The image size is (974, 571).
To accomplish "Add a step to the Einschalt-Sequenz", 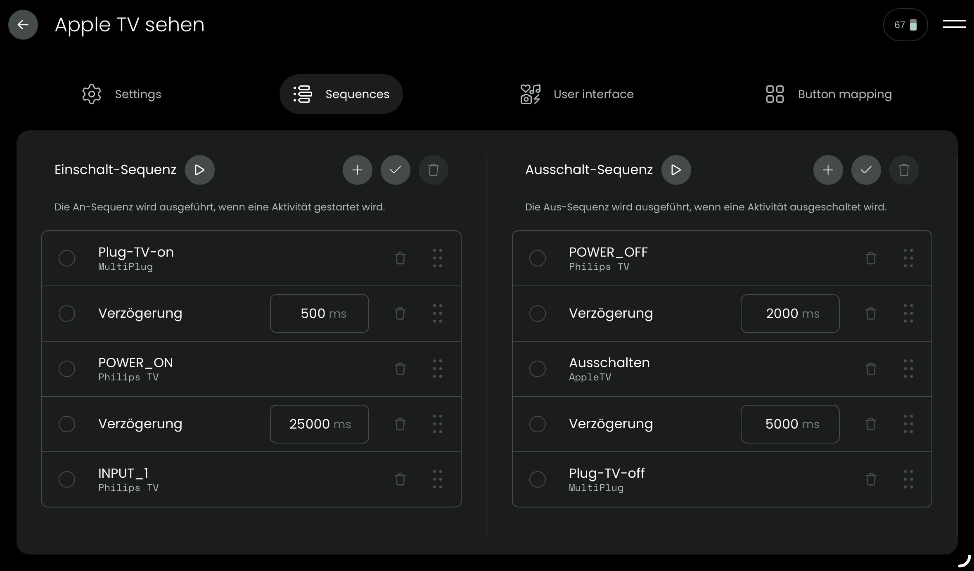I will tap(357, 170).
